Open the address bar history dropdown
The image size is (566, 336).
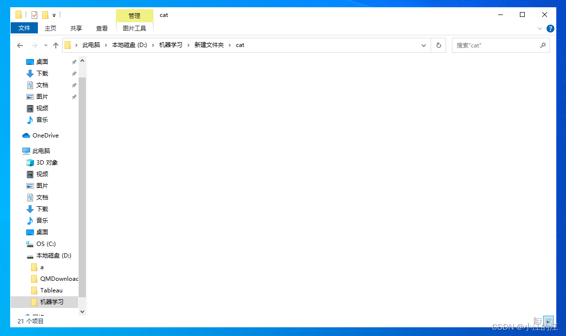click(x=423, y=46)
